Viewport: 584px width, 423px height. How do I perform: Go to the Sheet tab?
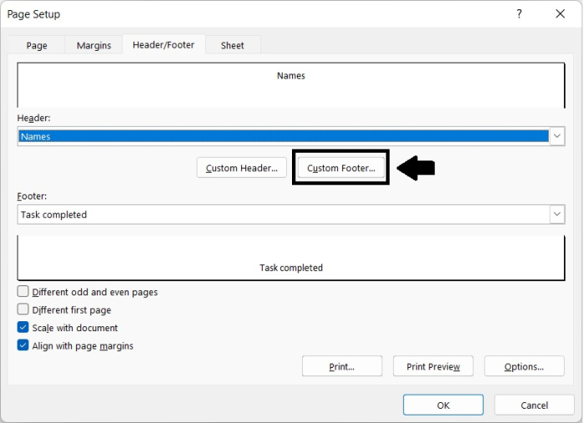pyautogui.click(x=233, y=45)
